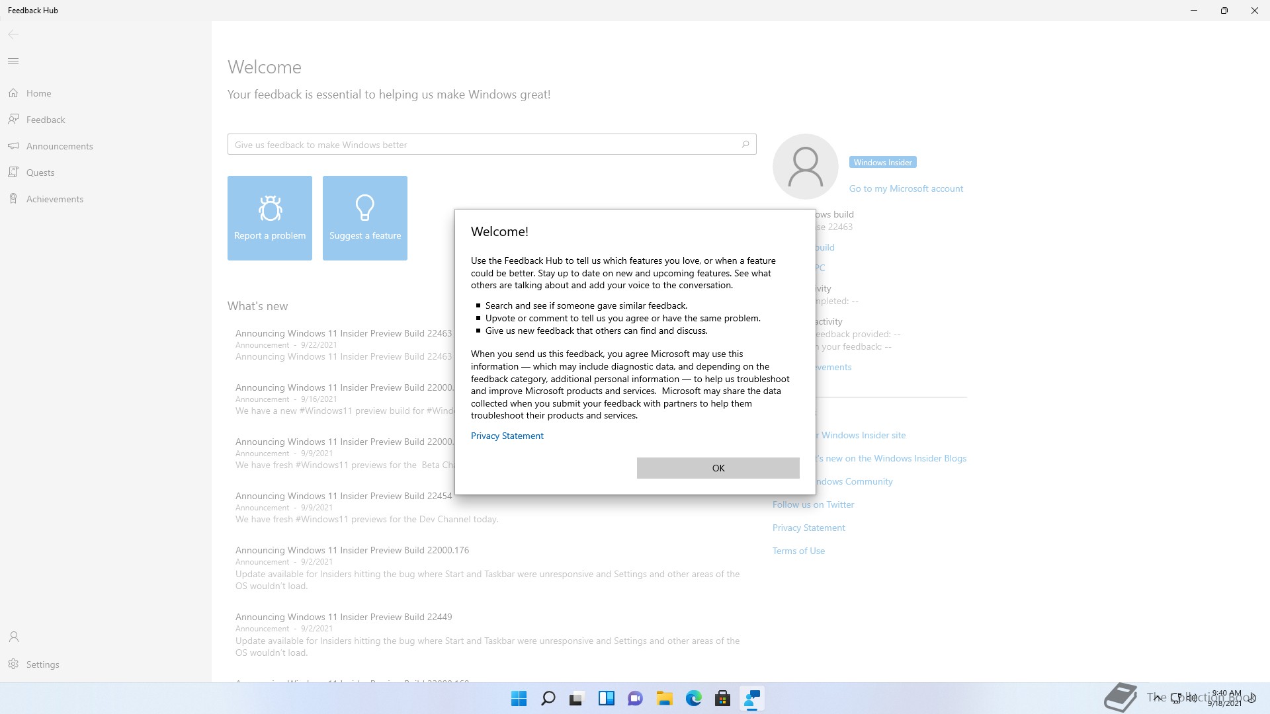
Task: Click the Announcements megaphone icon
Action: point(13,146)
